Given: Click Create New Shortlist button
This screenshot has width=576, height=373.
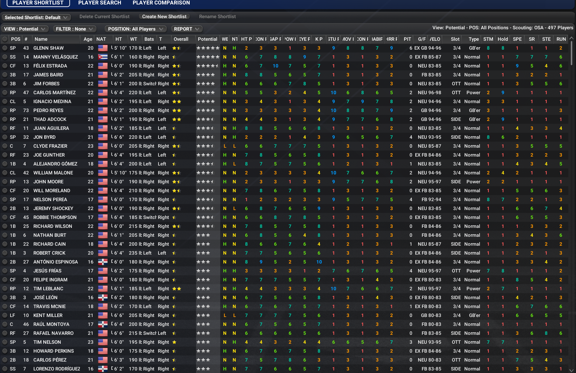Looking at the screenshot, I should [x=164, y=17].
